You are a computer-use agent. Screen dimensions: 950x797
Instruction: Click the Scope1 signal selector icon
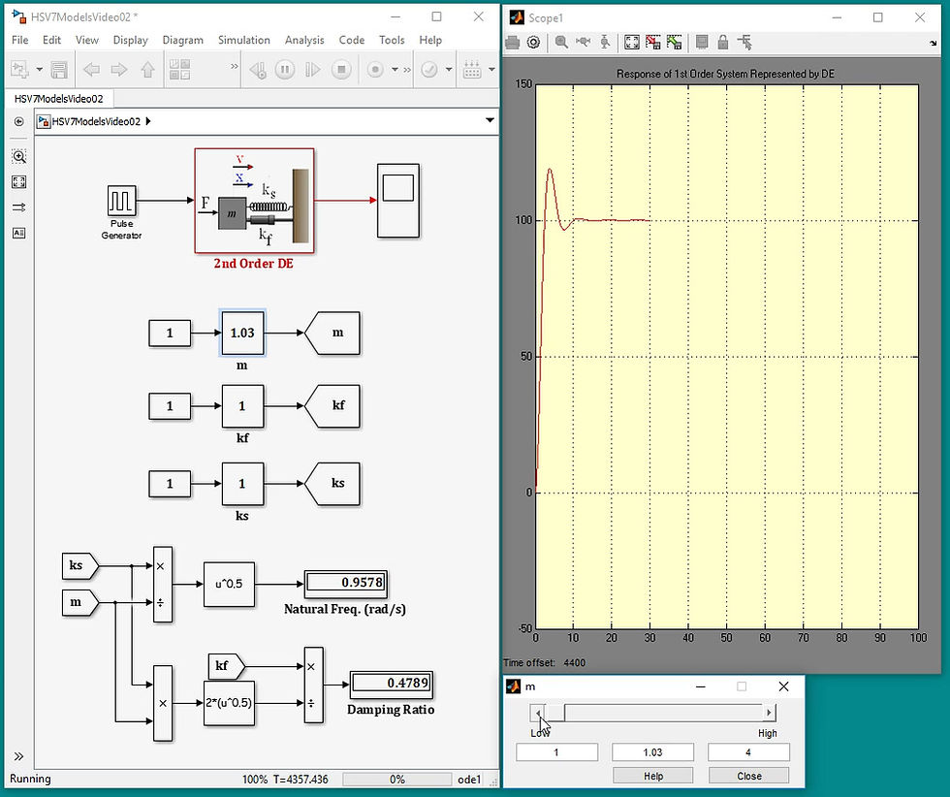coord(744,43)
